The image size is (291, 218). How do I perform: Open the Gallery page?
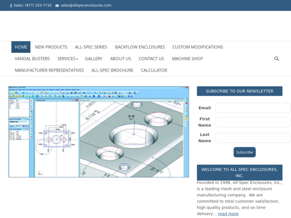coord(94,59)
